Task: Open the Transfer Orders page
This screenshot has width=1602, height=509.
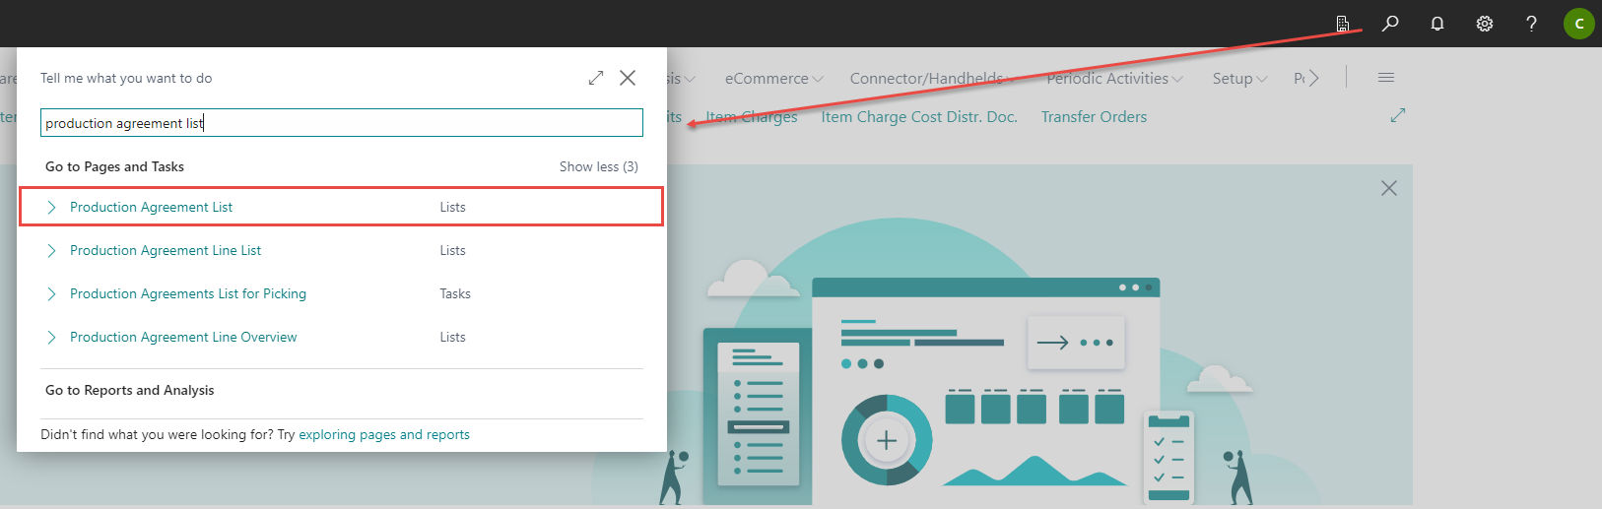Action: [x=1094, y=117]
